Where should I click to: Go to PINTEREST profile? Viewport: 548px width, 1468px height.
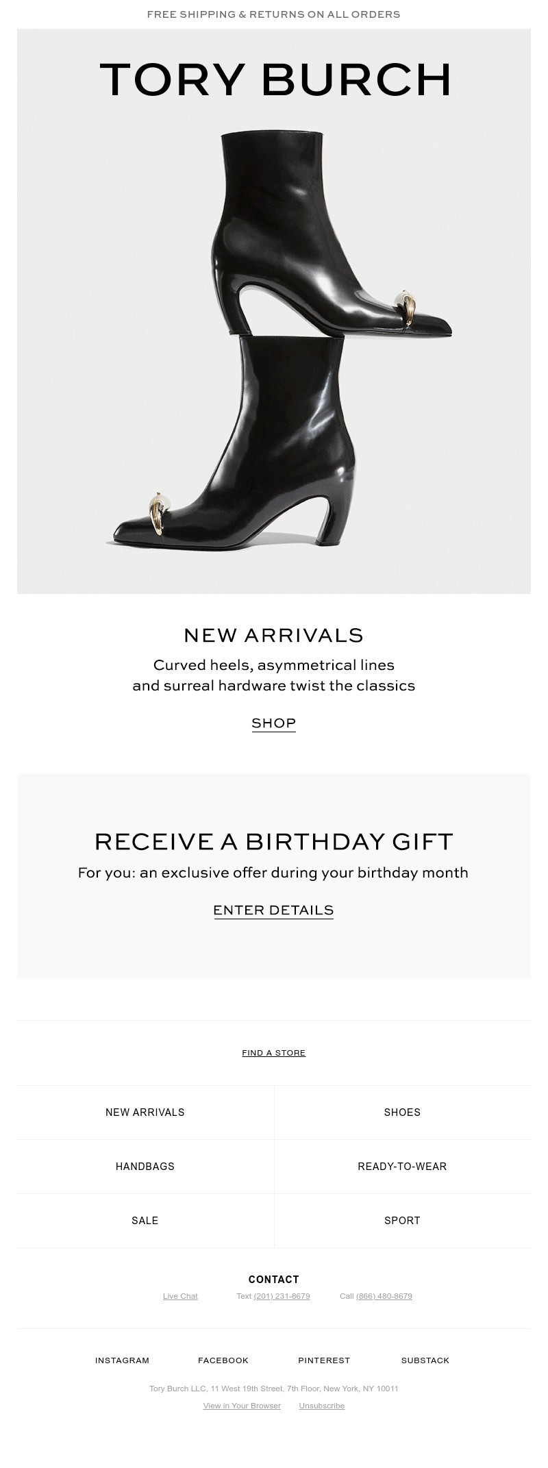[x=324, y=1360]
